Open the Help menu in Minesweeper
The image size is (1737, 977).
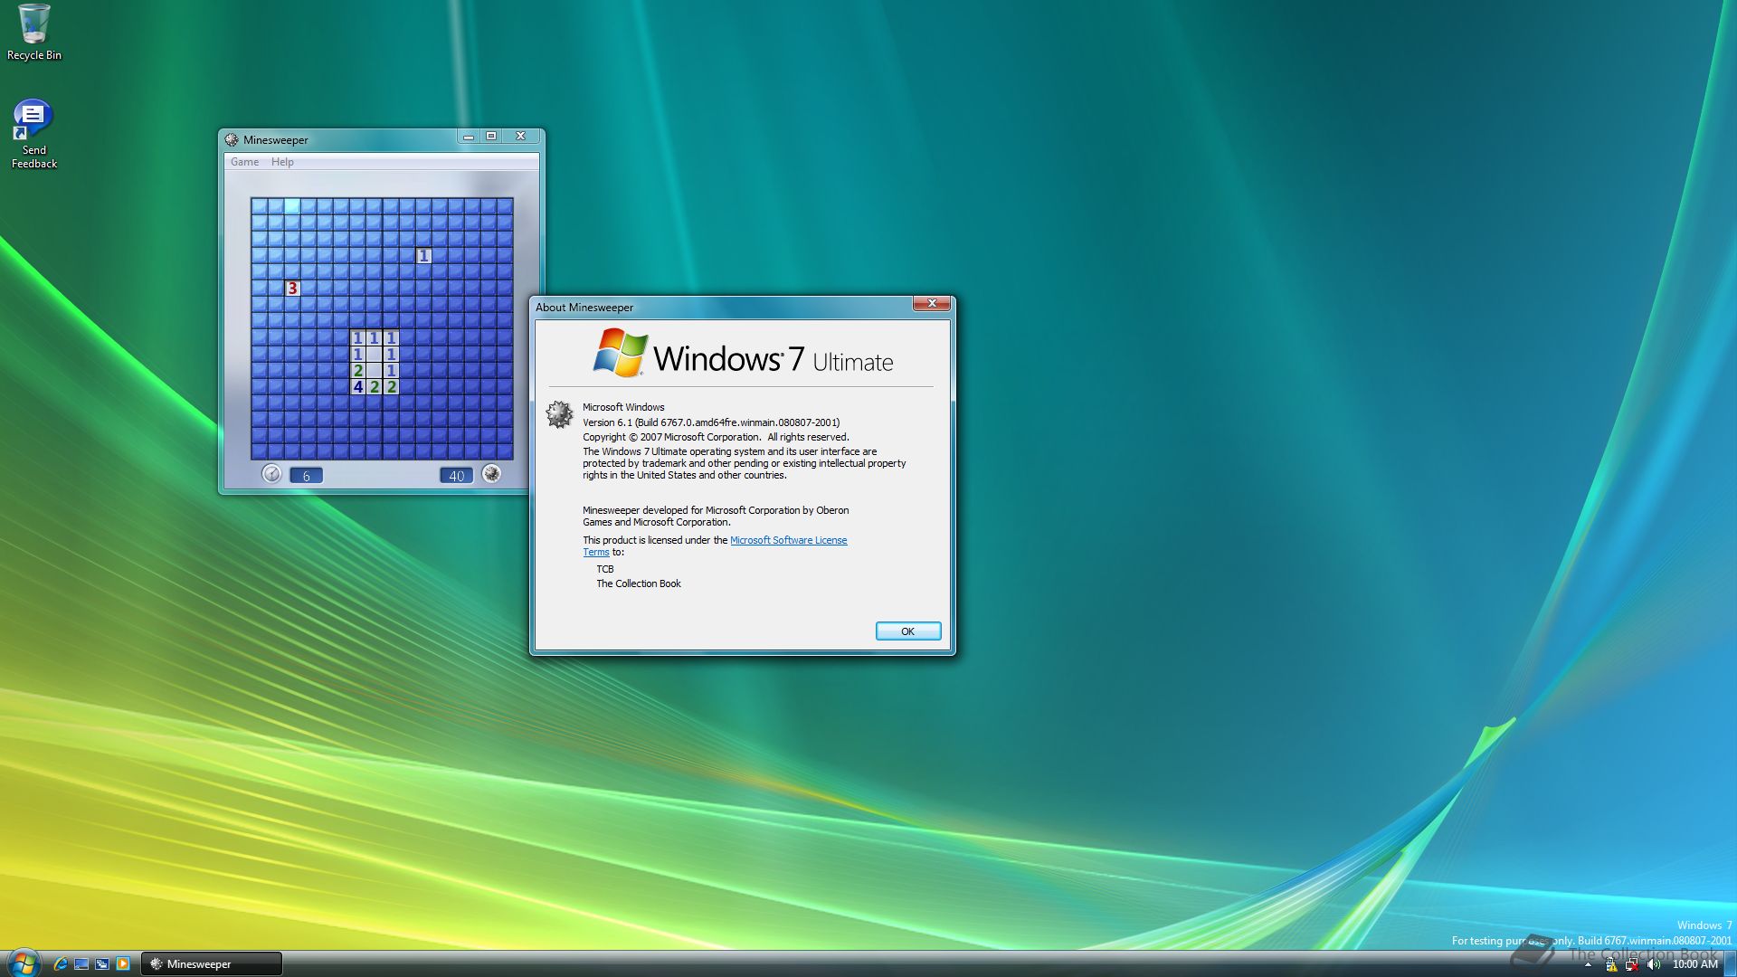282,162
